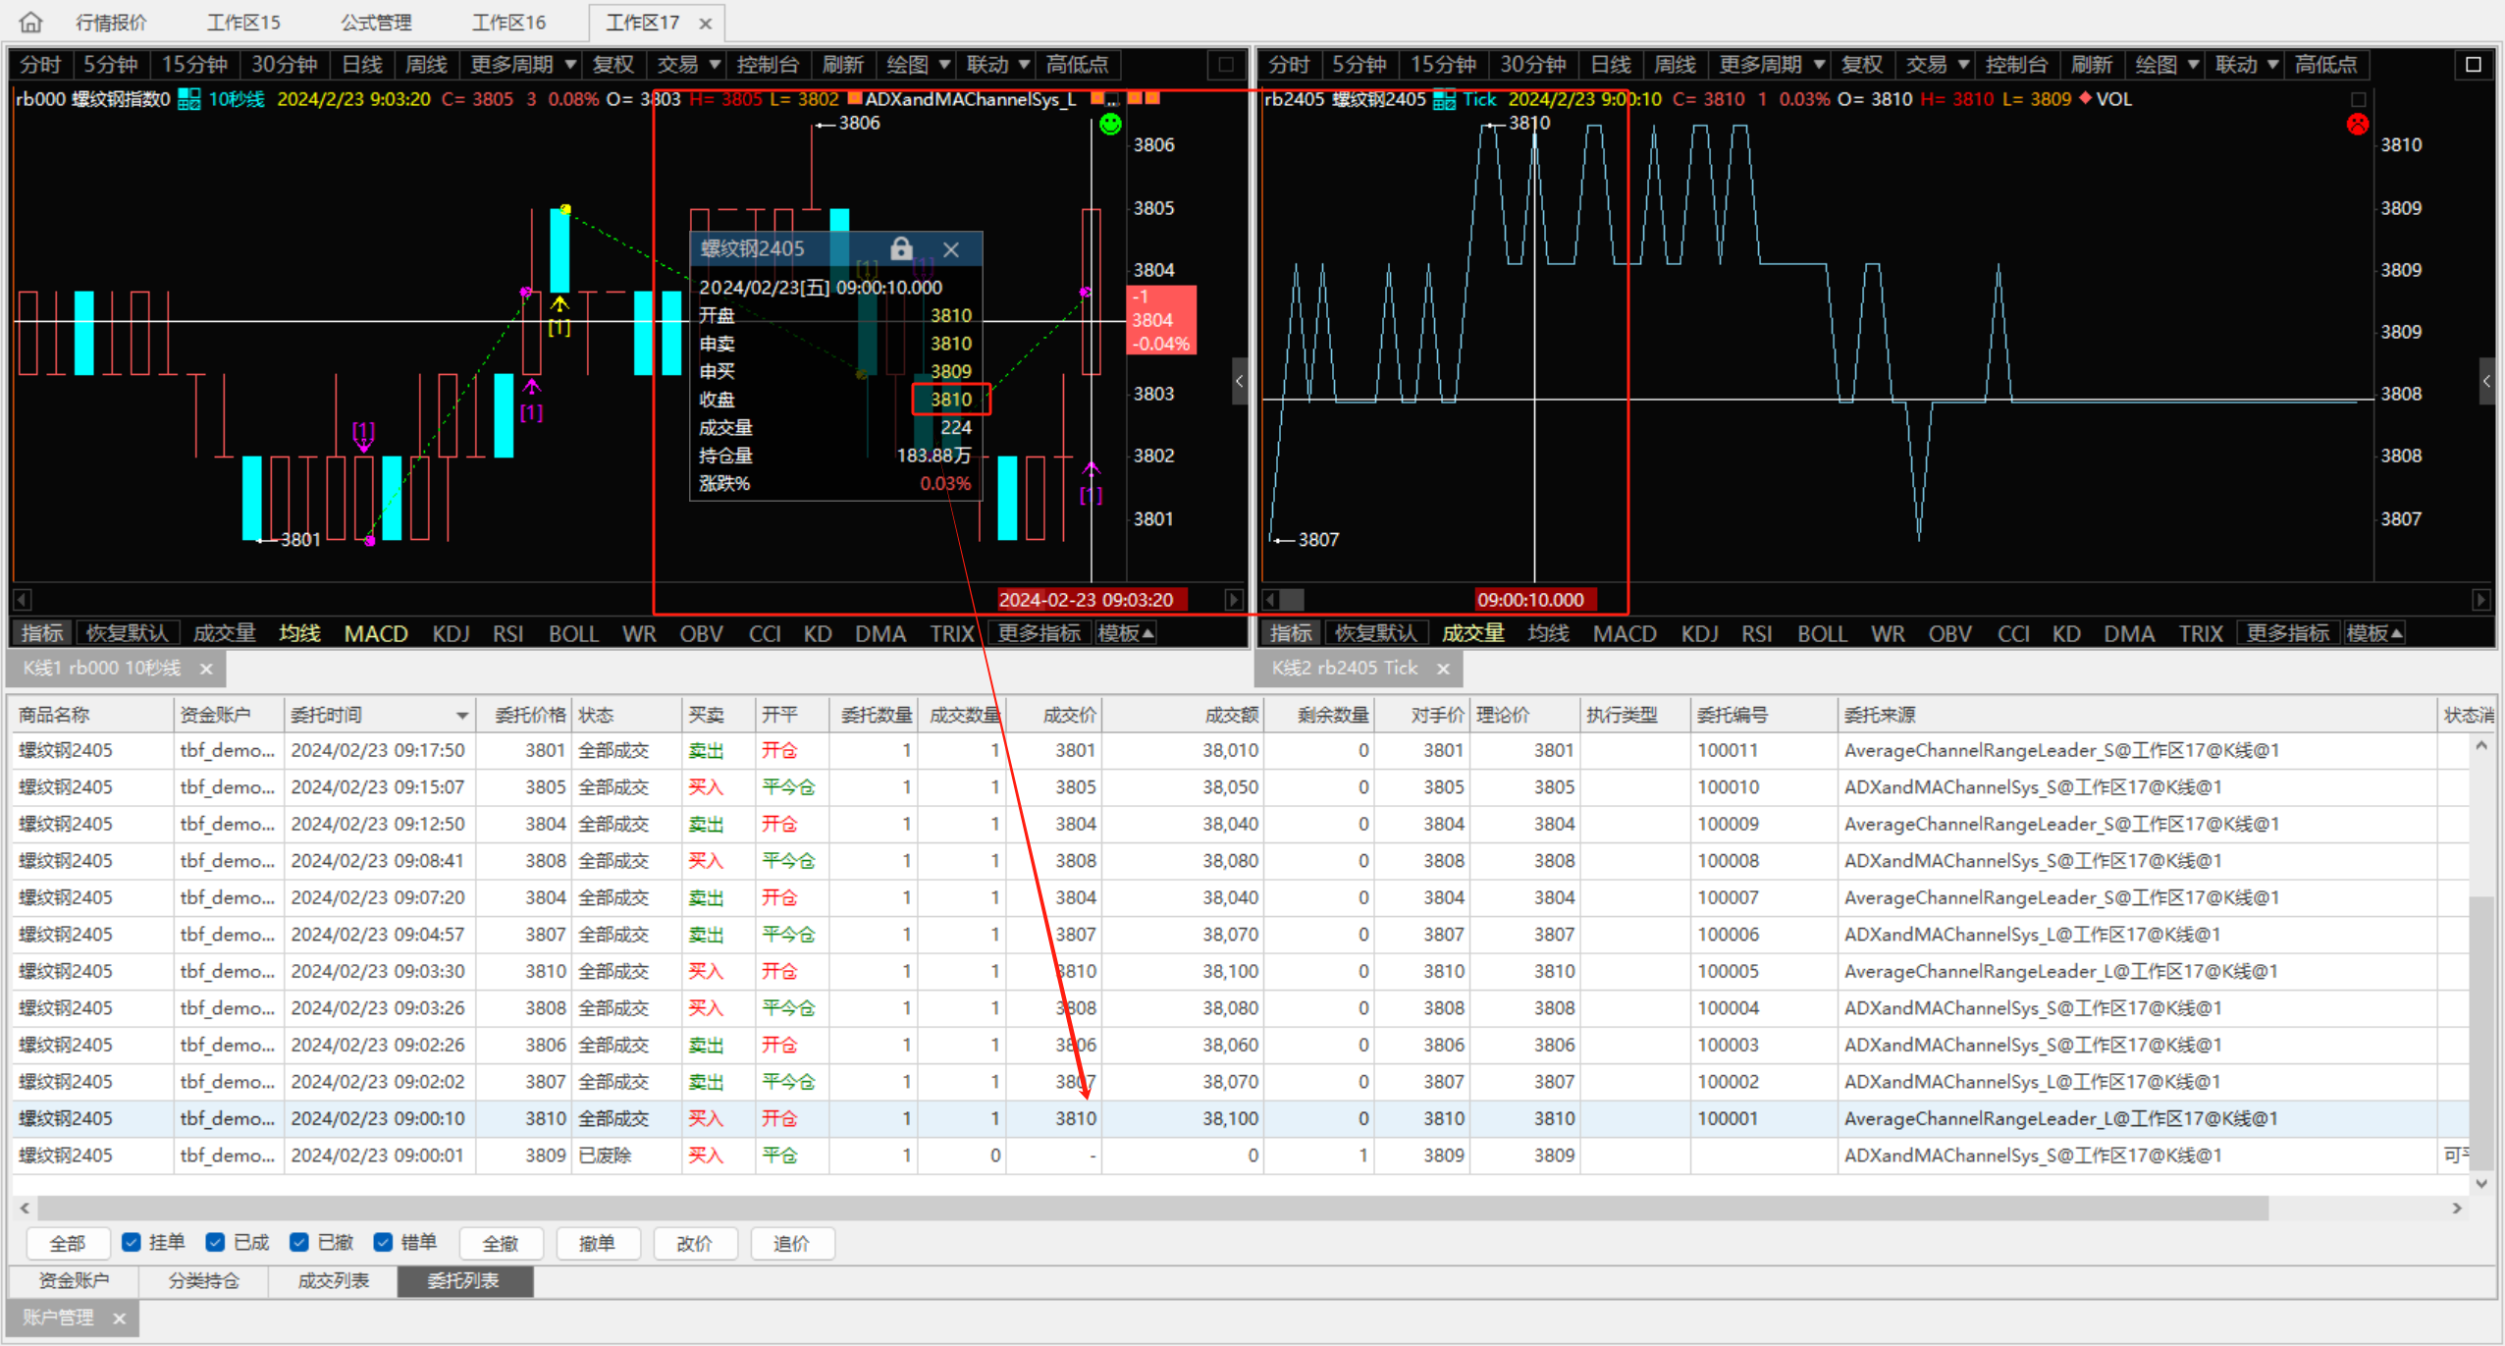
Task: Close the K线2 rb2405 Tick tab
Action: pos(1443,669)
